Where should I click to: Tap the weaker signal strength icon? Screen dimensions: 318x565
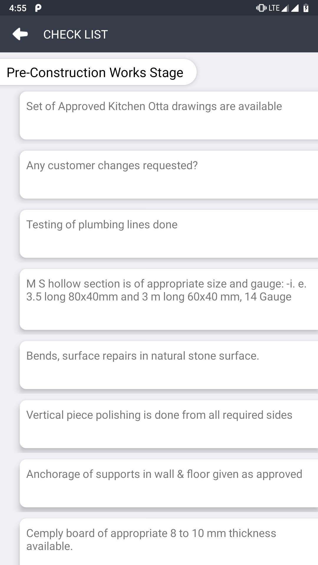[285, 8]
